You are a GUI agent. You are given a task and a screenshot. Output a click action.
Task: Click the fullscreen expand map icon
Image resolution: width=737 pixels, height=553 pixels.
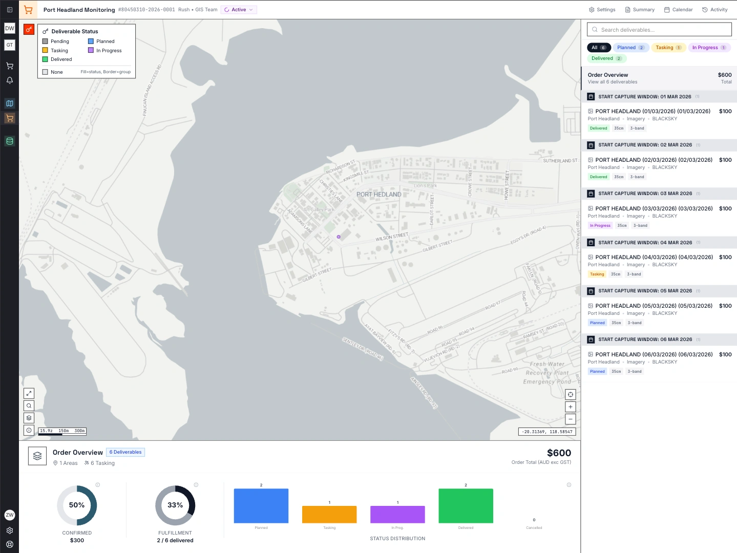tap(29, 393)
